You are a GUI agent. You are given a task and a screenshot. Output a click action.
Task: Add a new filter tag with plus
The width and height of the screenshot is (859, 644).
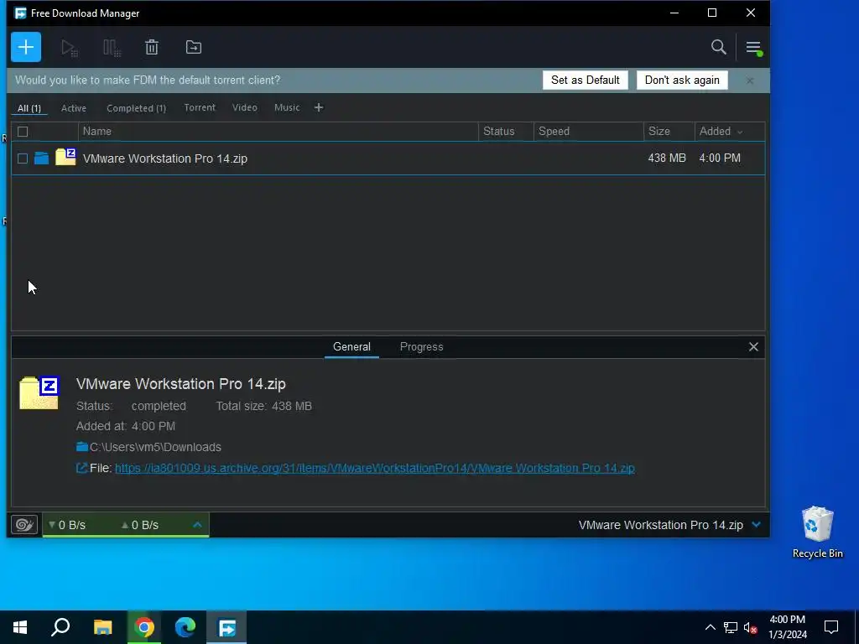[319, 107]
